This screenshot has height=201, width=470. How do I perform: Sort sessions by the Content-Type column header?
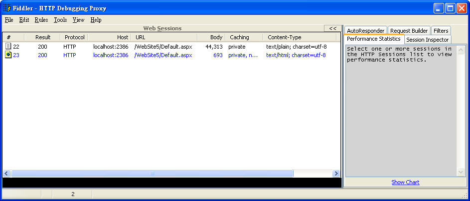point(300,37)
